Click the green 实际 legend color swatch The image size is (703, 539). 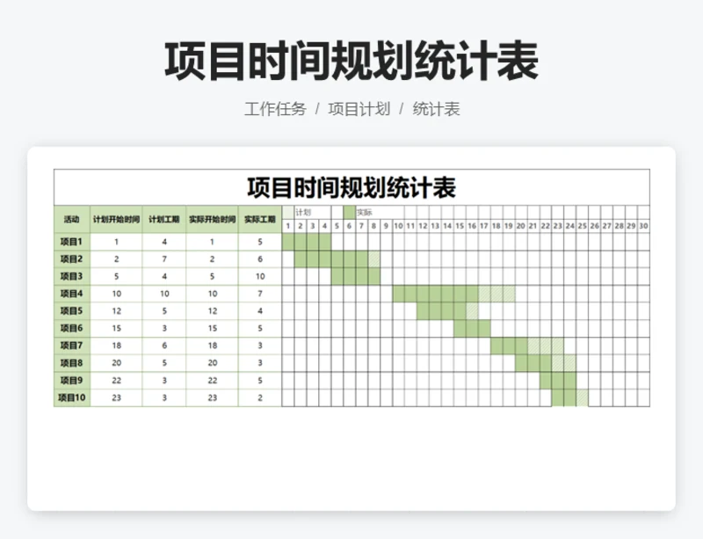(x=350, y=212)
